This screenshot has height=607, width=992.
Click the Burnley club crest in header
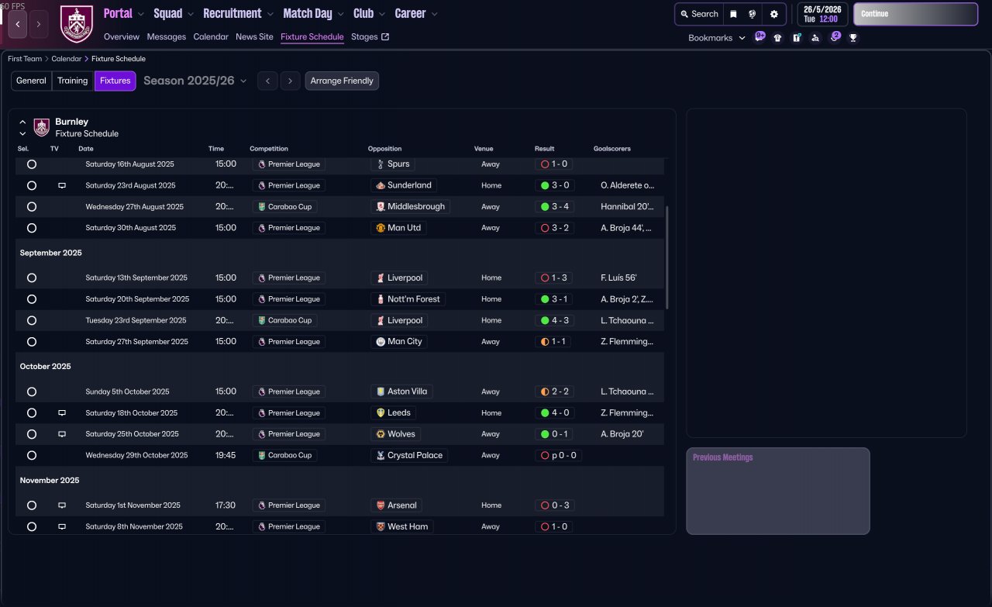click(x=76, y=24)
